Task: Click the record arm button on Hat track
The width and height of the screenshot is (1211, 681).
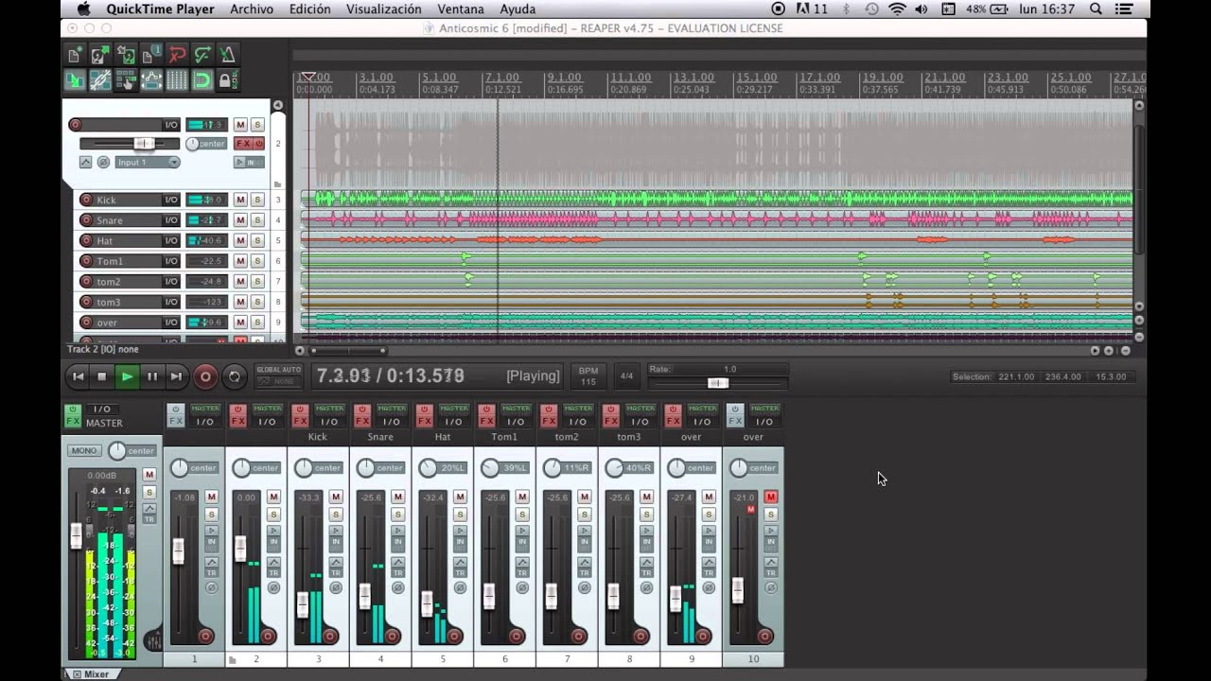Action: [x=86, y=240]
